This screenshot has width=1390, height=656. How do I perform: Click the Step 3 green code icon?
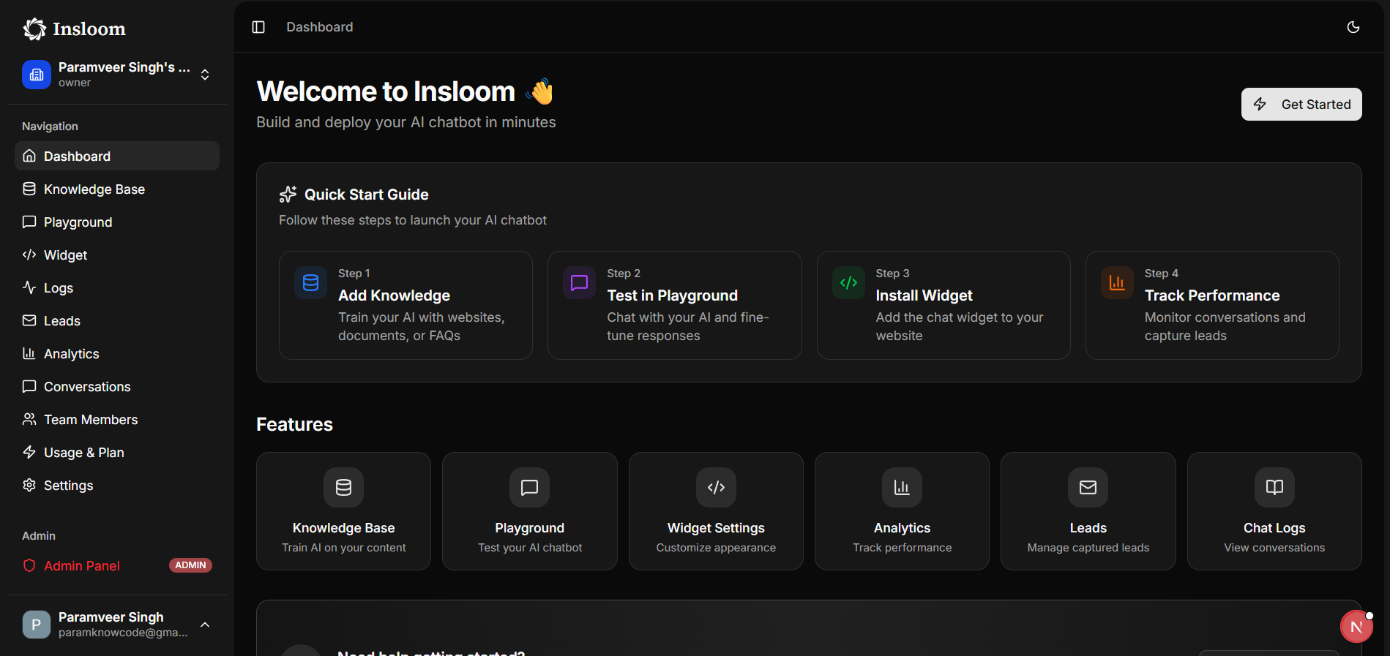pyautogui.click(x=848, y=283)
